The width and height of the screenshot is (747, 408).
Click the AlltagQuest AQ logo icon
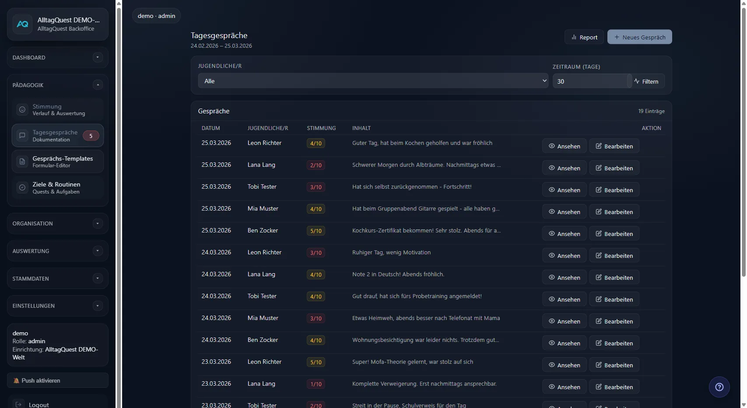[22, 24]
